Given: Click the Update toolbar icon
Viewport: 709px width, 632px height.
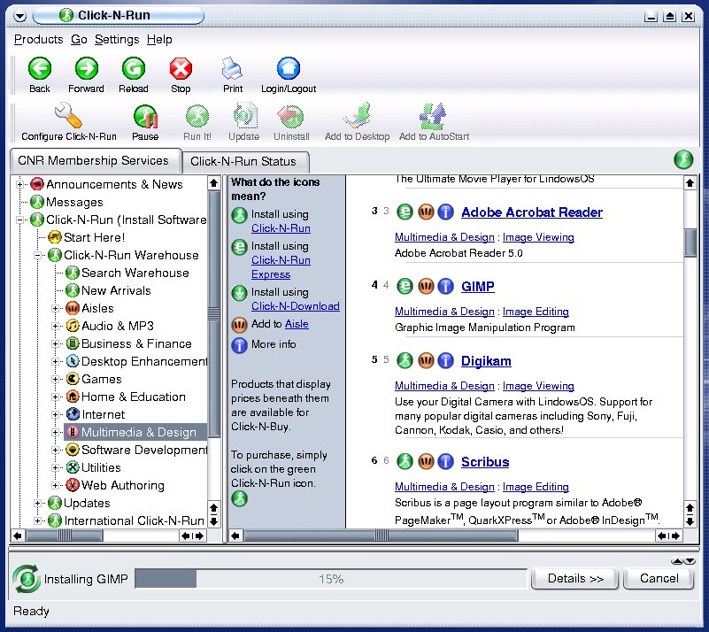Looking at the screenshot, I should (x=244, y=117).
